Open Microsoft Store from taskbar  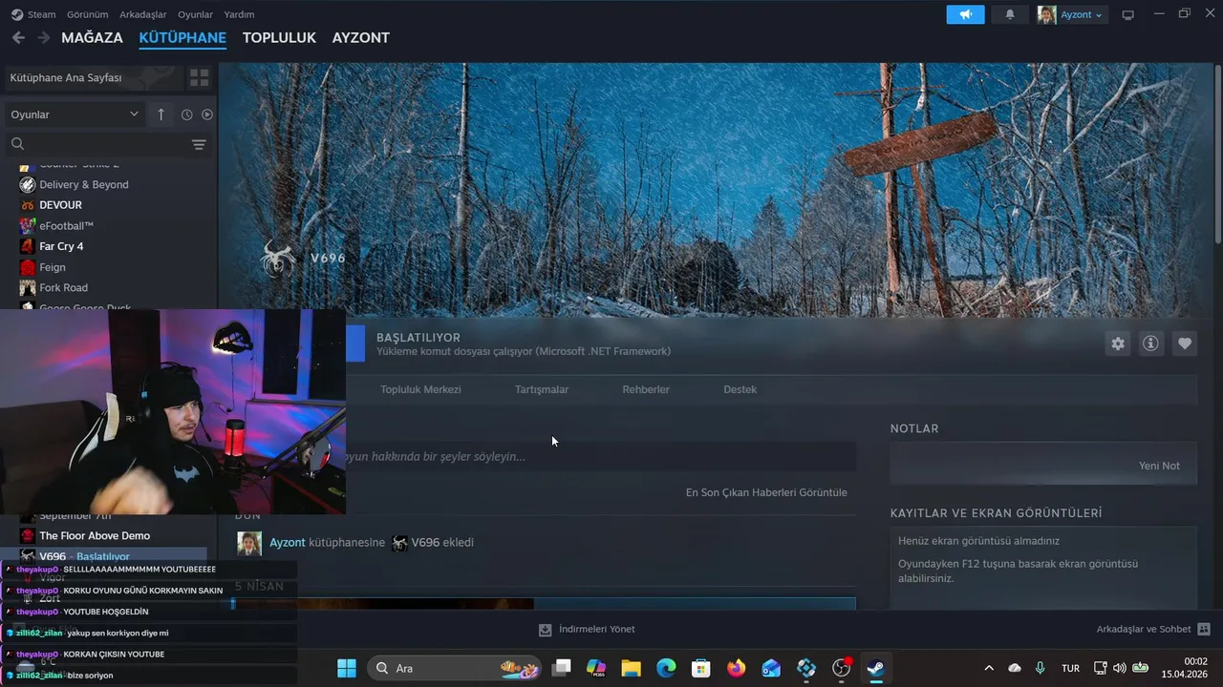(701, 668)
